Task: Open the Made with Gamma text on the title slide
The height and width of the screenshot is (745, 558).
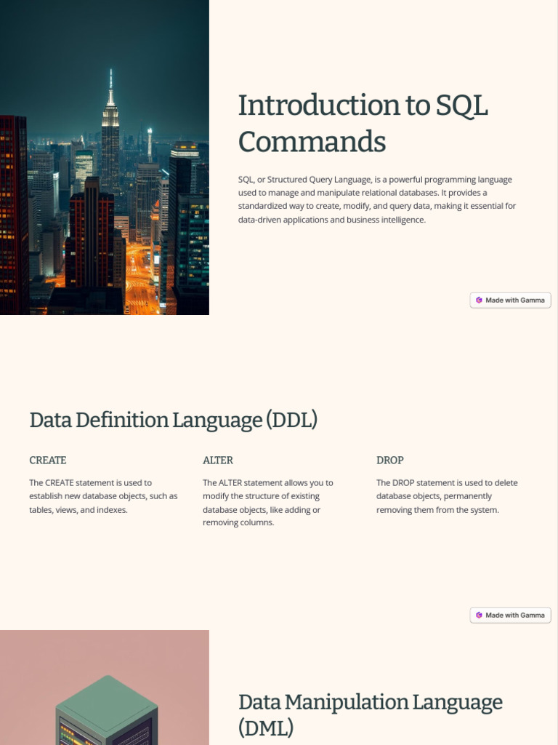Action: coord(515,300)
